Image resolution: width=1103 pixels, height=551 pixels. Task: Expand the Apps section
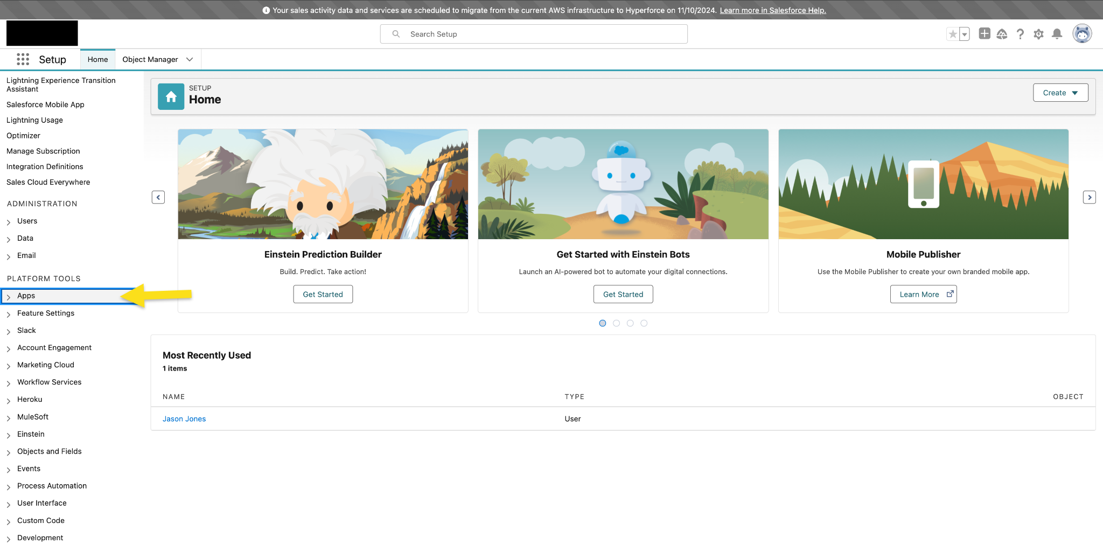[9, 297]
